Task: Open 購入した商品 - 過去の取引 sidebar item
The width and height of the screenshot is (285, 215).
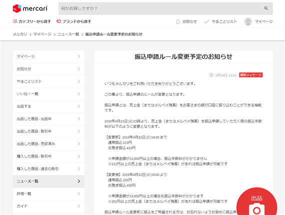Action: tap(48, 169)
